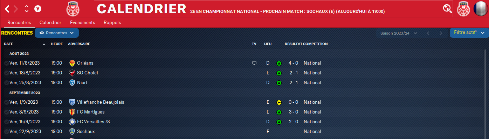Open the Filtre actif dropdown
The width and height of the screenshot is (489, 139).
[x=469, y=33]
